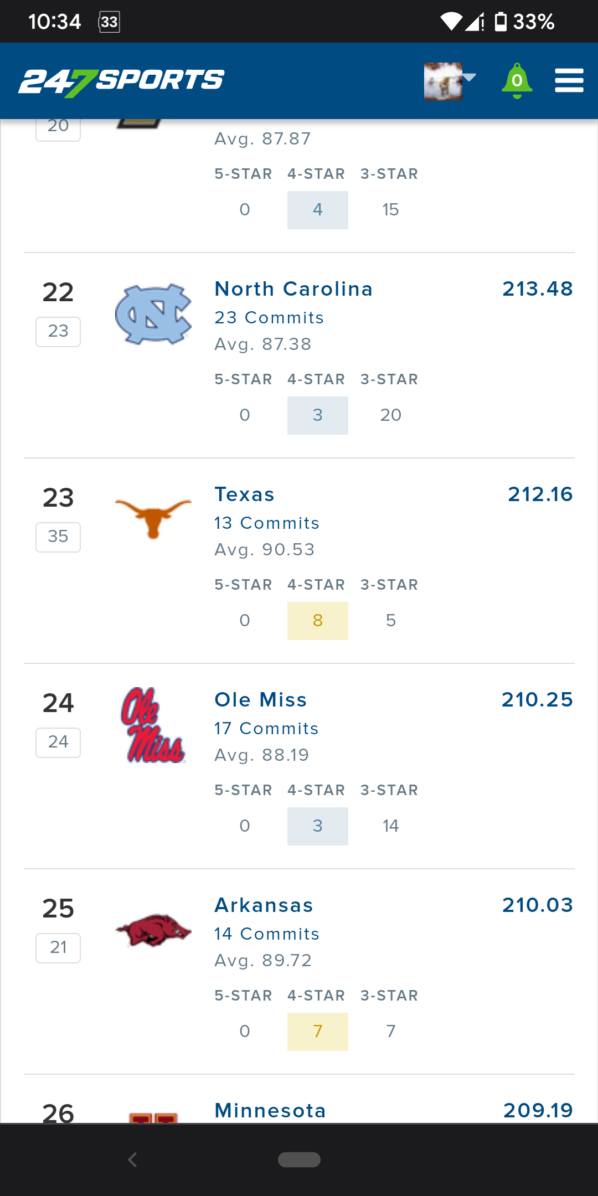Open the Arkansas team link
The width and height of the screenshot is (598, 1196).
point(264,905)
